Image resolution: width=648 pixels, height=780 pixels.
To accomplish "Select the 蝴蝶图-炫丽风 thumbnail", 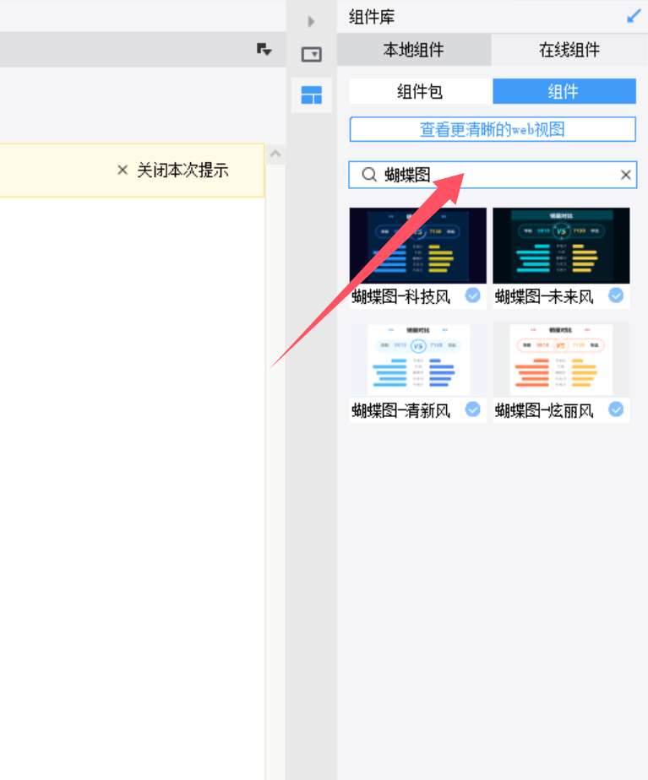I will [x=561, y=360].
